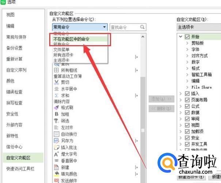This screenshot has height=183, width=221.
Task: Select the File Share group row
Action: point(202,87)
